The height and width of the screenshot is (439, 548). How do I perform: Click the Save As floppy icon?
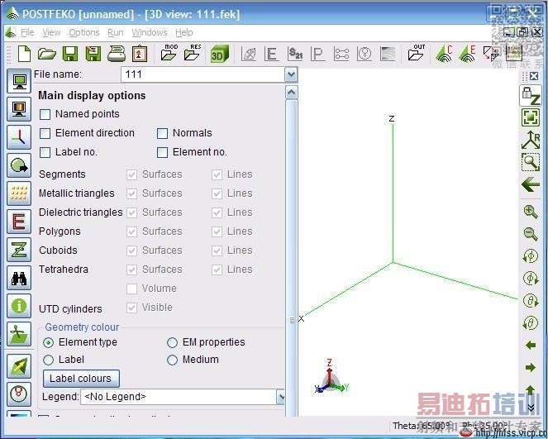tap(93, 54)
